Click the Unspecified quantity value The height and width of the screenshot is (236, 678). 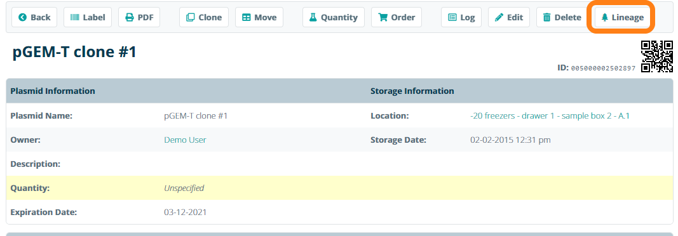tap(184, 188)
